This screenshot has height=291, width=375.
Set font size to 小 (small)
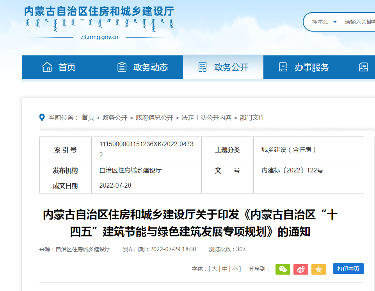(235, 269)
